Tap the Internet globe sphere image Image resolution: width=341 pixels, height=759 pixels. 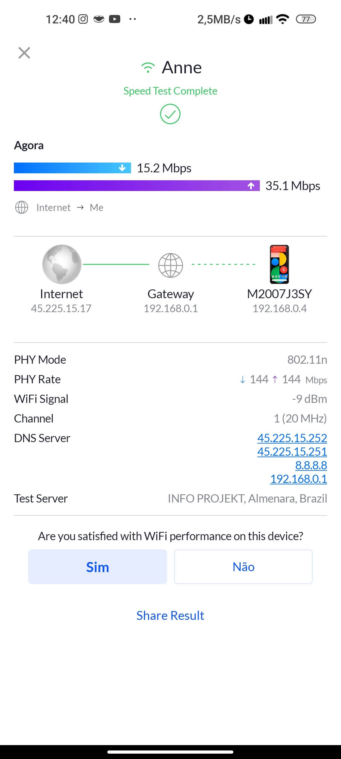tap(62, 264)
